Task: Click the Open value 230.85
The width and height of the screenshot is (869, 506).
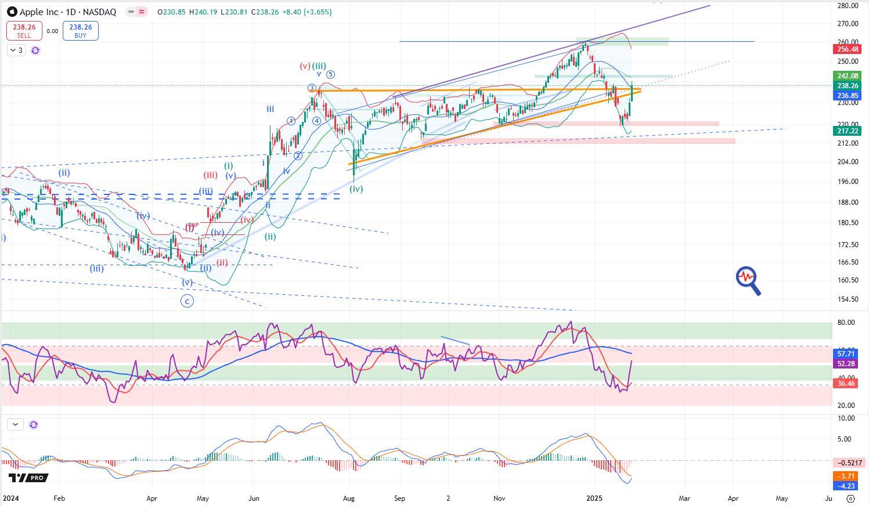Action: pyautogui.click(x=174, y=12)
